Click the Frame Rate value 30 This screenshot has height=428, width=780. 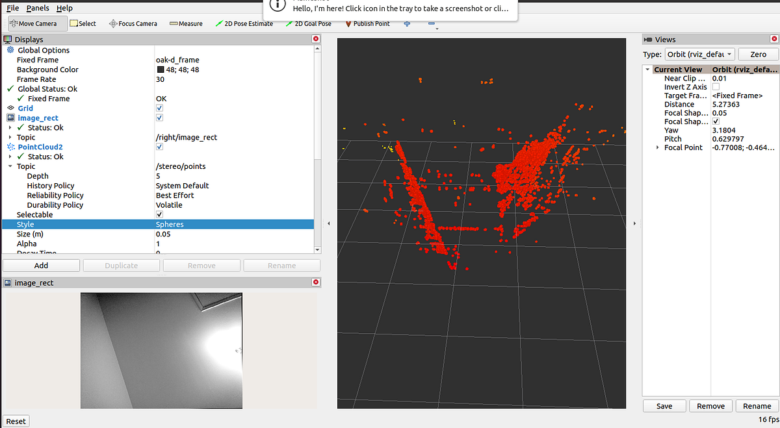(x=160, y=79)
